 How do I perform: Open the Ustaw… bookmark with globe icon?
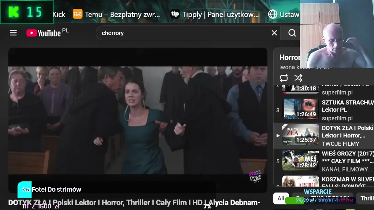pos(284,14)
